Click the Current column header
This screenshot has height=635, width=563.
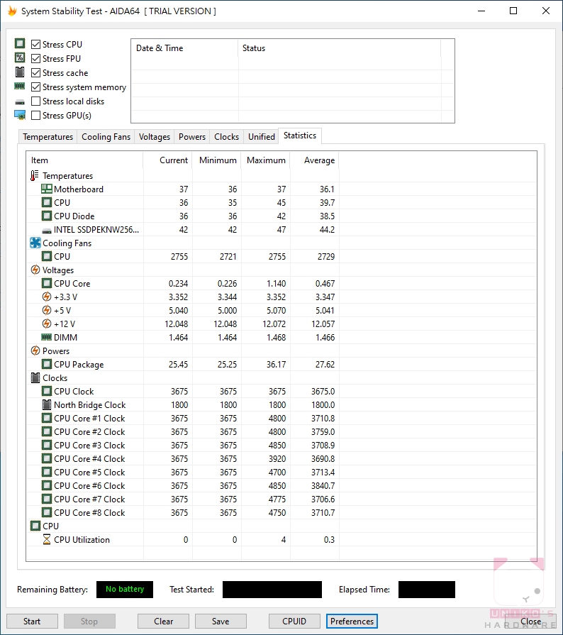(x=167, y=160)
